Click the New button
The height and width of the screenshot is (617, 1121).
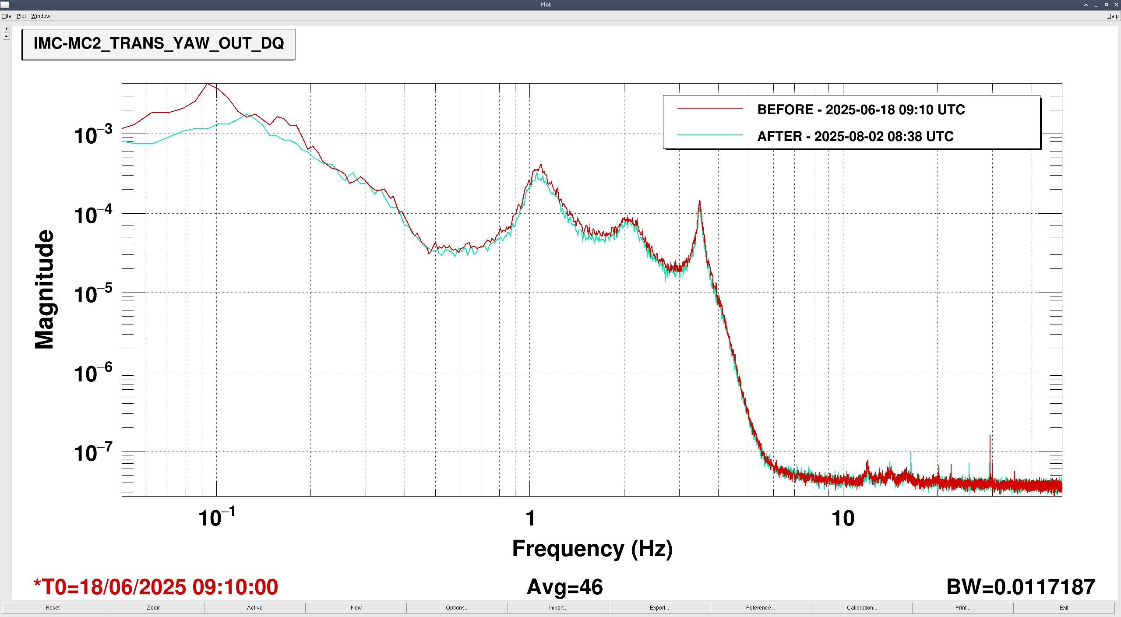tap(356, 607)
